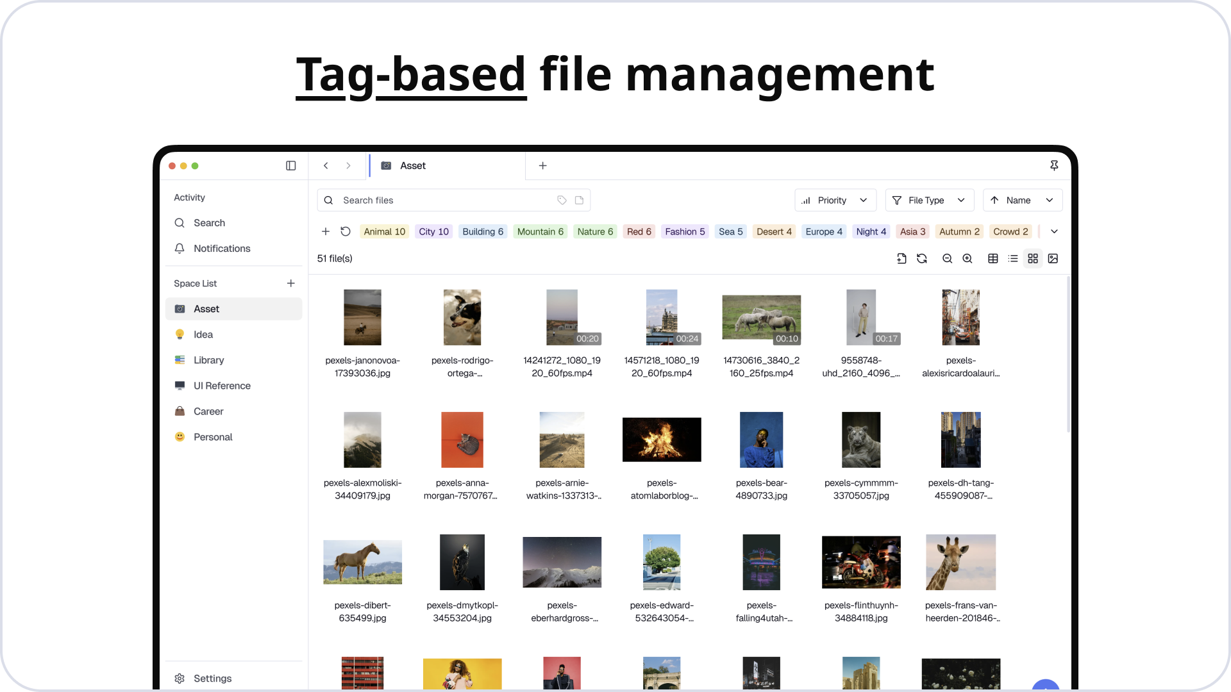1231x692 pixels.
Task: Open the File Type filter dropdown
Action: click(929, 200)
